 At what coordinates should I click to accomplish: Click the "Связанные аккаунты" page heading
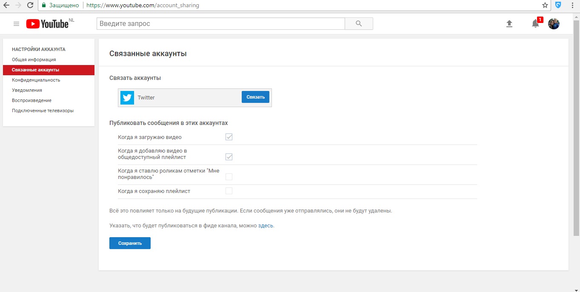[x=148, y=54]
